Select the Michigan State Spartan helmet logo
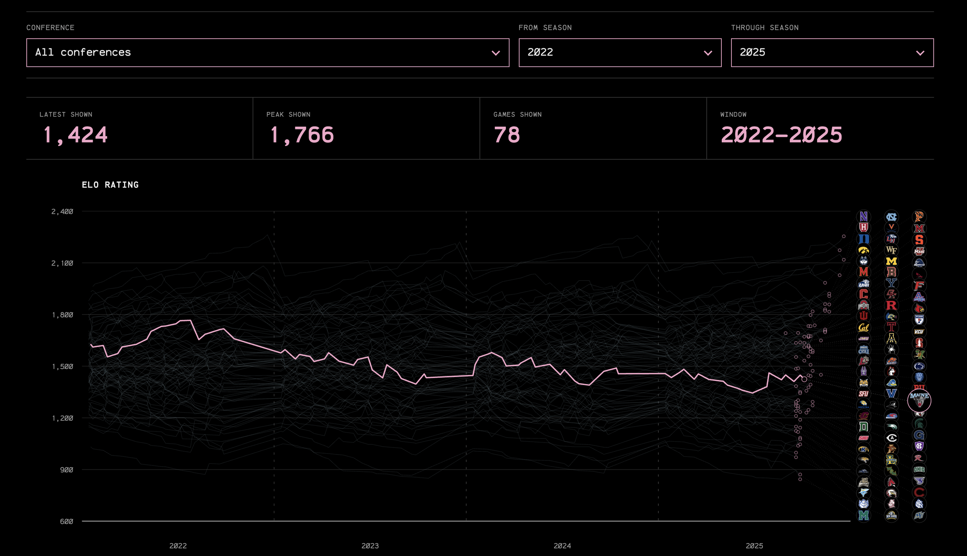967x556 pixels. [x=919, y=423]
